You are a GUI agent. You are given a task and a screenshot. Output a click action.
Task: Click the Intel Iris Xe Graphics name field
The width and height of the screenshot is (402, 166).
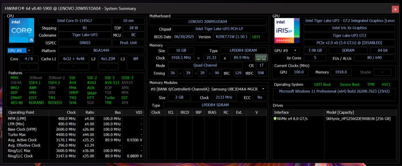pos(349,28)
